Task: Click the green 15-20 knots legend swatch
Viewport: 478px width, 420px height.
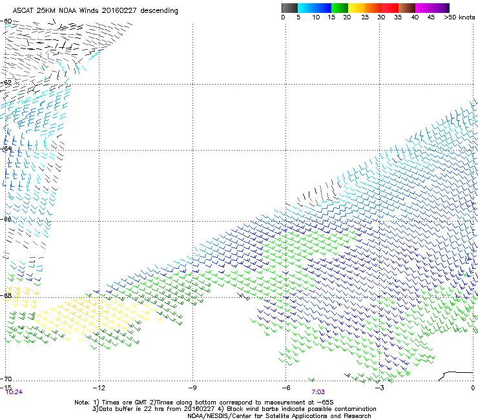Action: [340, 8]
